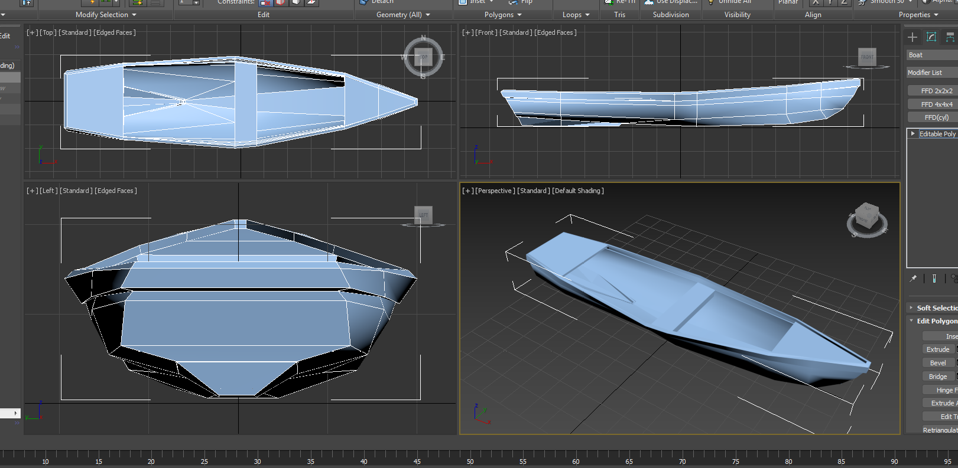This screenshot has width=958, height=468.
Task: Open the Hierarchy panel icon
Action: tap(950, 37)
